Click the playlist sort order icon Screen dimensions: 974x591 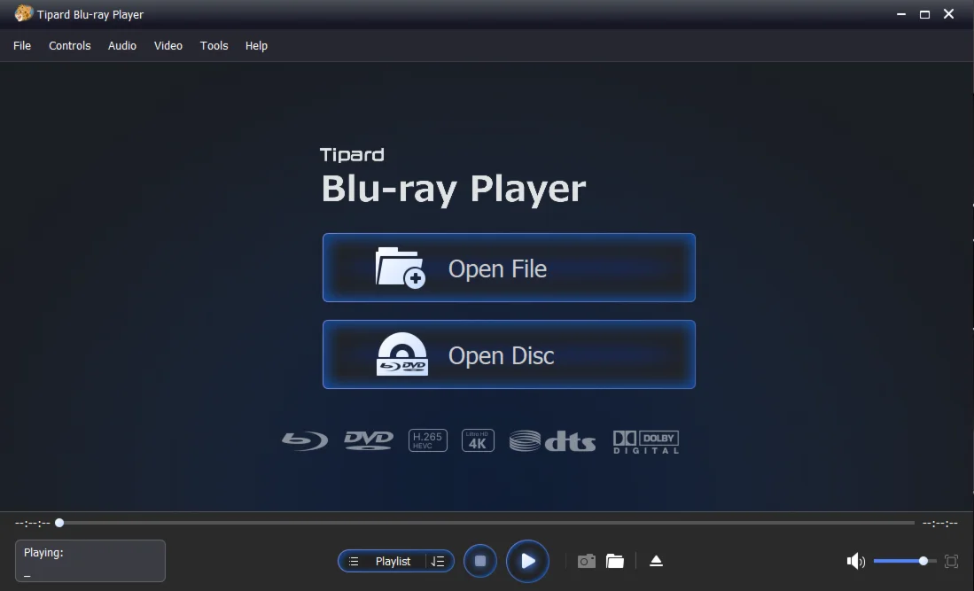(x=439, y=561)
